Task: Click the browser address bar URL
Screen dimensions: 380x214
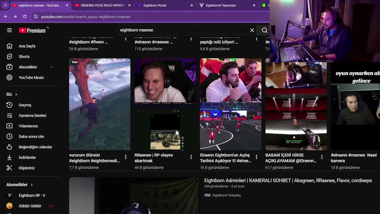Action: click(85, 17)
